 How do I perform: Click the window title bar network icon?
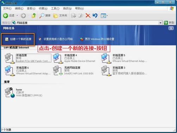3,3
